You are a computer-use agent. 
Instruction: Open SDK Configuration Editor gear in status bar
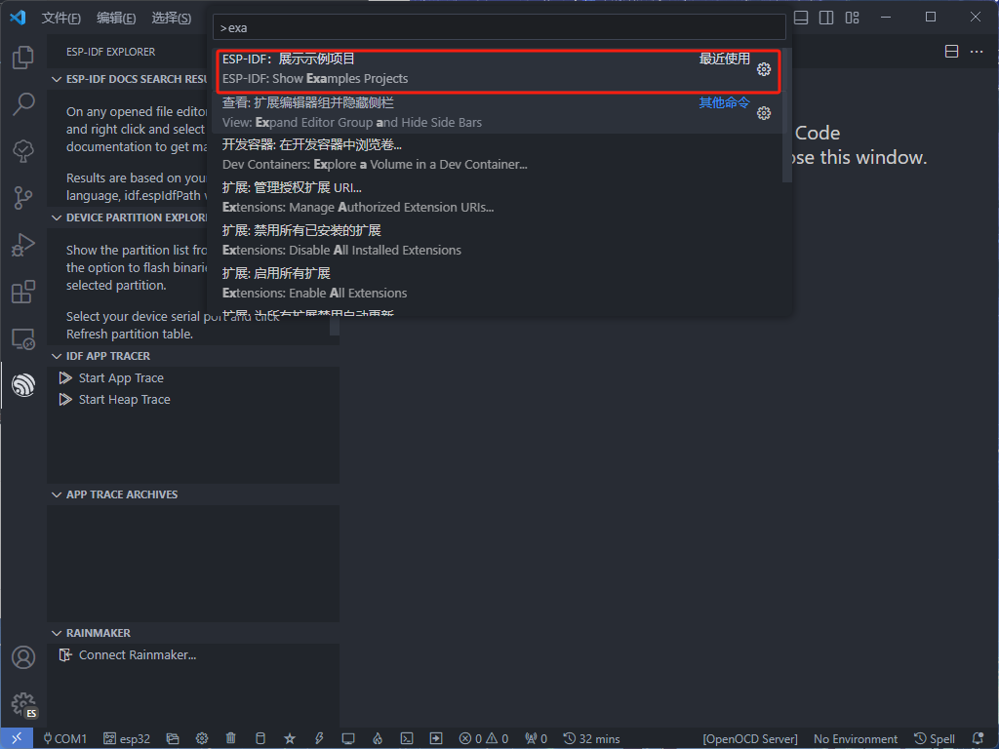click(x=202, y=739)
